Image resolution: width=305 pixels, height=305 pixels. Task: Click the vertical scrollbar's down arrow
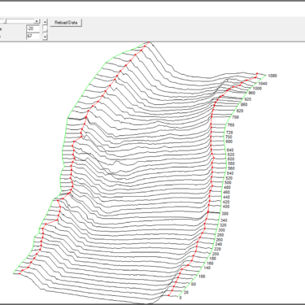click(x=45, y=37)
